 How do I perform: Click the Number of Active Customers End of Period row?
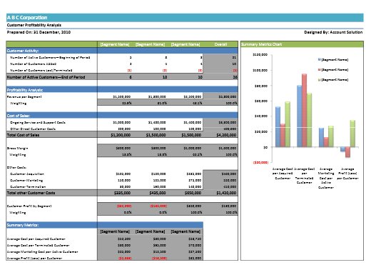pos(122,77)
